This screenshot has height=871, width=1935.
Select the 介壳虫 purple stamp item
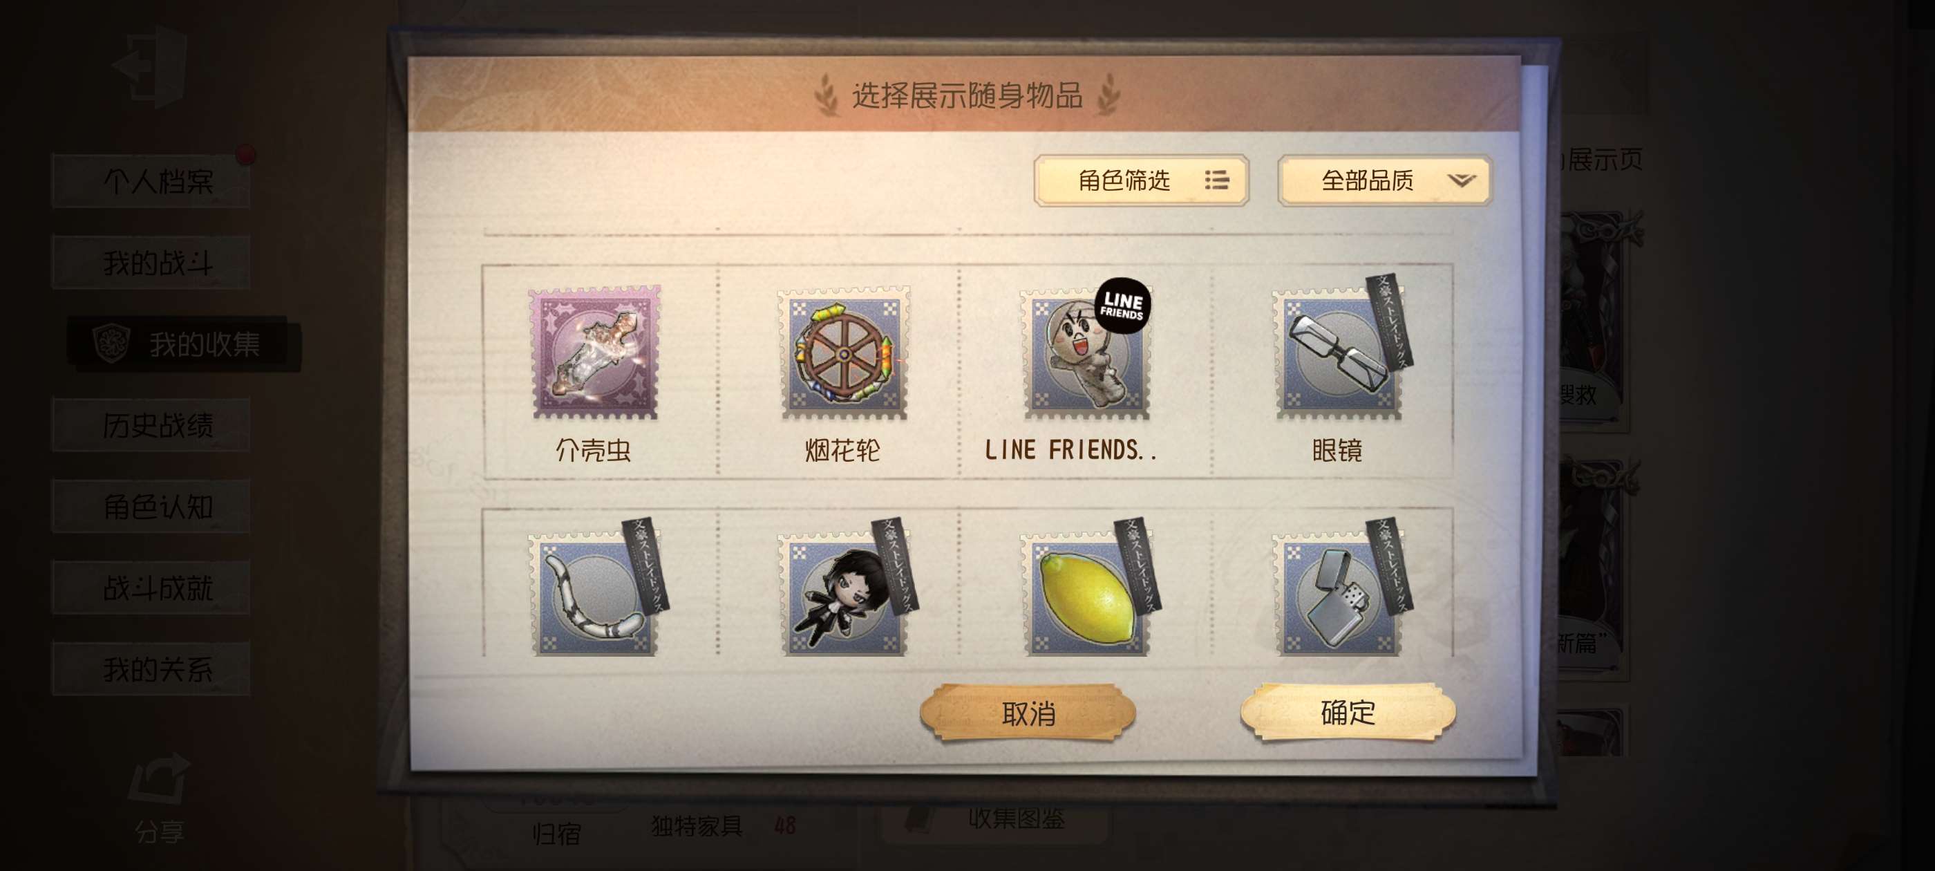click(595, 353)
